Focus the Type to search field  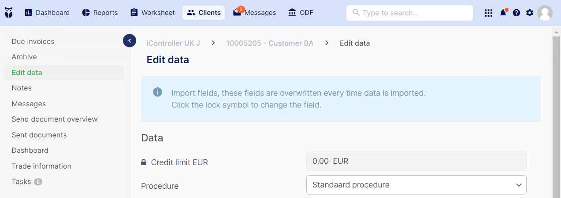(x=409, y=13)
